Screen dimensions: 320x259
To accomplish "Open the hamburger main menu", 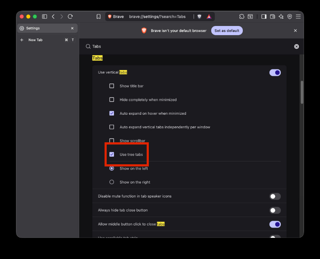I will (298, 16).
